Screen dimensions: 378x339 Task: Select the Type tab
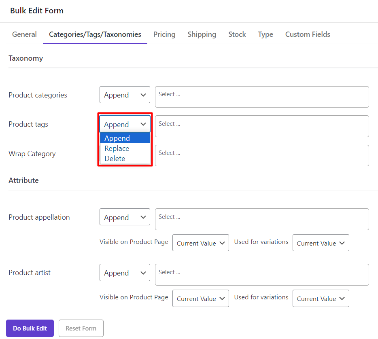(265, 34)
